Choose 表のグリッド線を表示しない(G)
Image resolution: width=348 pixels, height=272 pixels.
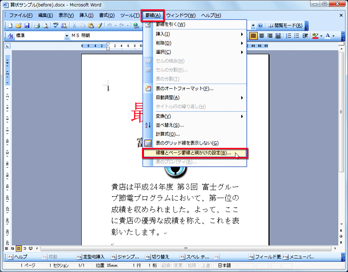coord(194,143)
